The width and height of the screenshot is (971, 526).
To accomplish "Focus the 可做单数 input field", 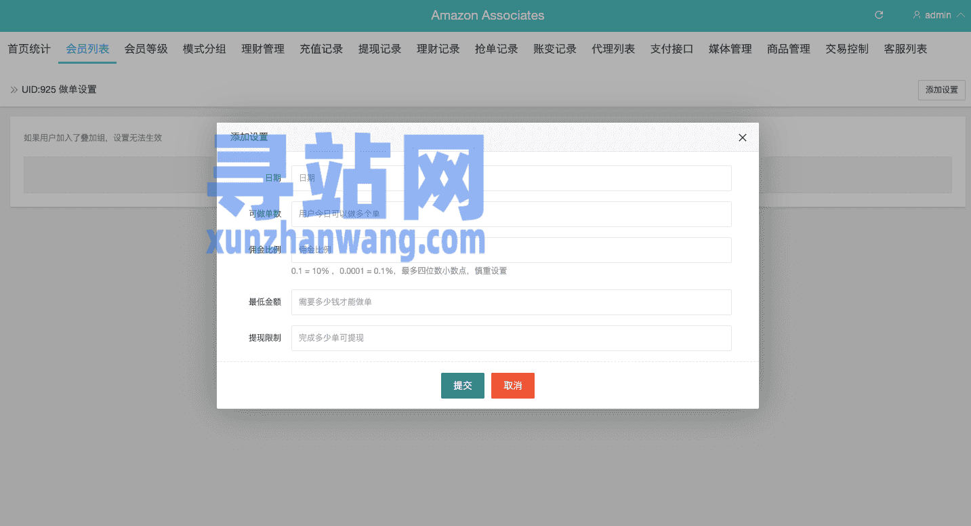I will coord(512,214).
